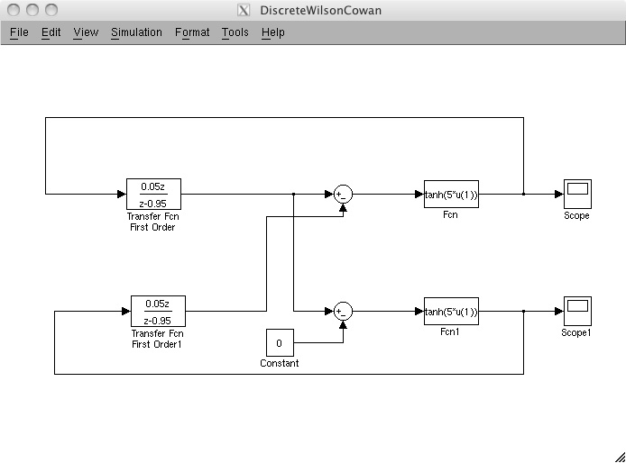Open the File menu
This screenshot has height=463, width=626.
19,32
